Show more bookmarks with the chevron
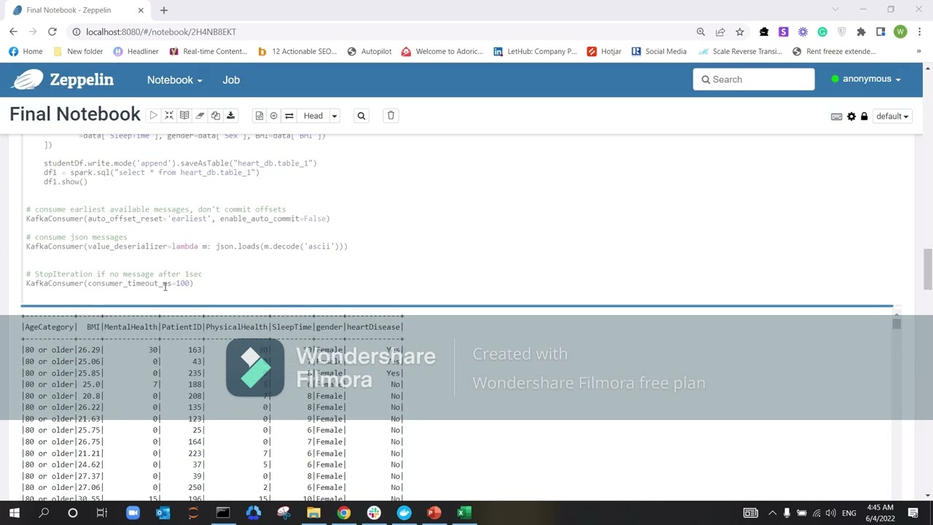Image resolution: width=933 pixels, height=525 pixels. 918,51
